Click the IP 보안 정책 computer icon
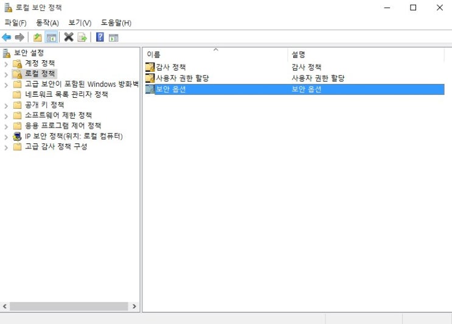 pos(17,136)
